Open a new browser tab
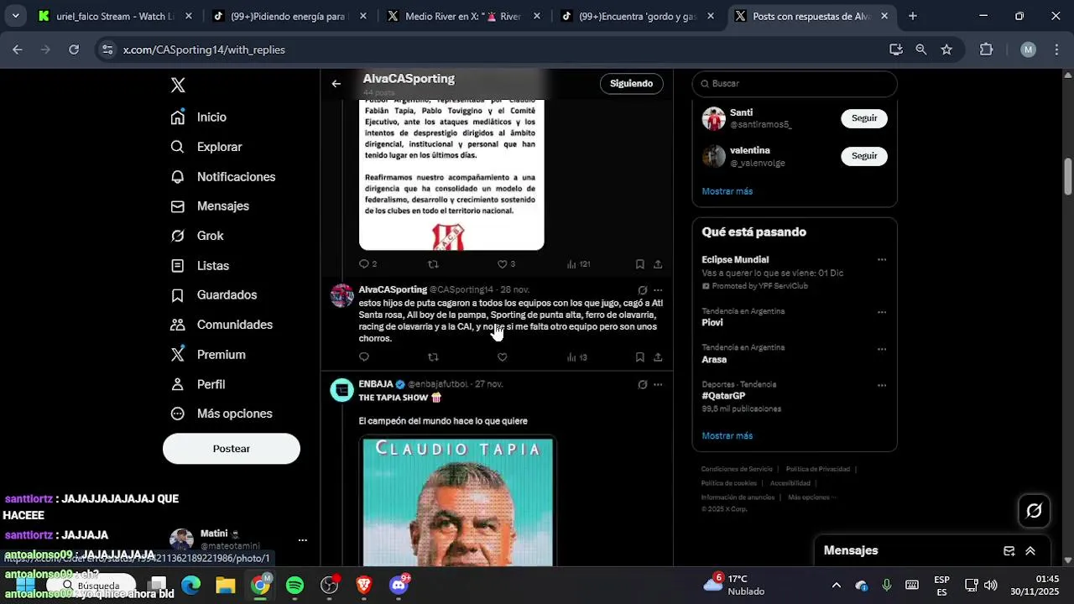The height and width of the screenshot is (604, 1074). [912, 16]
